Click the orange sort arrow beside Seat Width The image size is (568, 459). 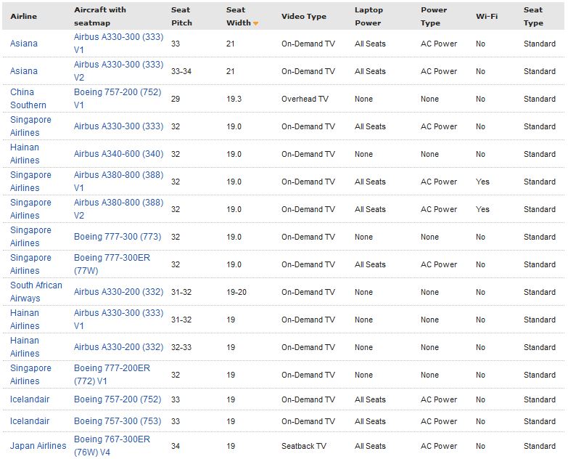tap(256, 23)
